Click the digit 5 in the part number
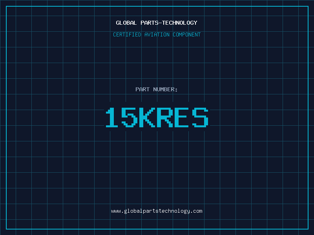This screenshot has width=314, height=235. (x=130, y=117)
